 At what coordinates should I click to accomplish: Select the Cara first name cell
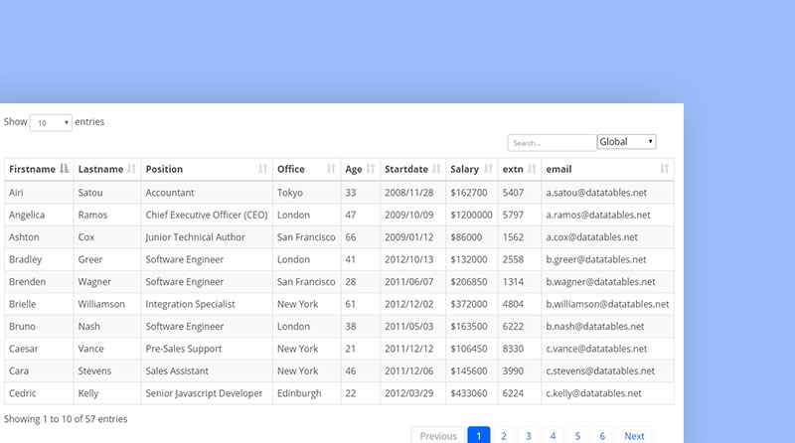click(39, 371)
